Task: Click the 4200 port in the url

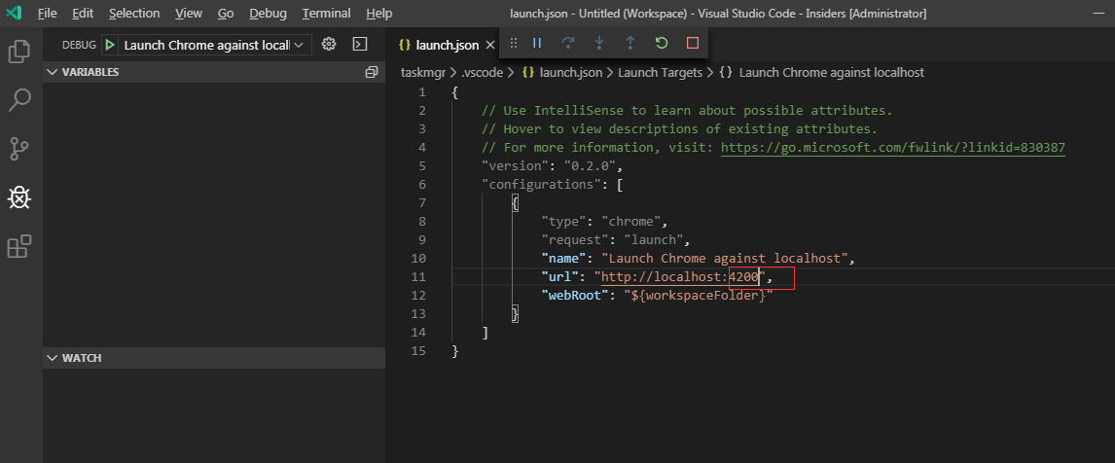Action: 743,276
